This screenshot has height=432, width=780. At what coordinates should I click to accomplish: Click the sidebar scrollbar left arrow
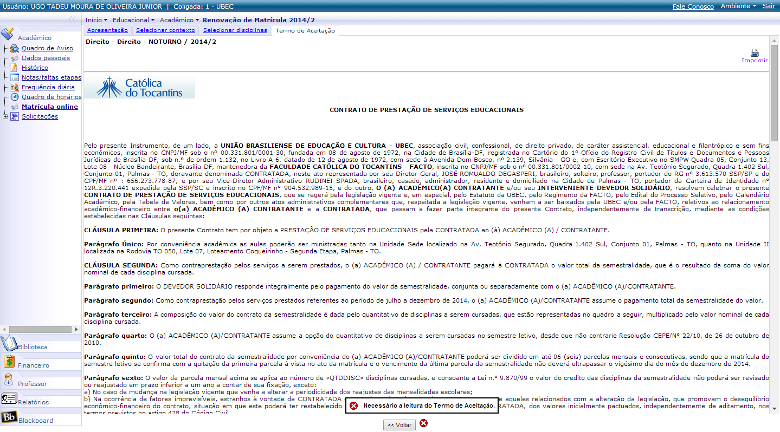point(5,329)
